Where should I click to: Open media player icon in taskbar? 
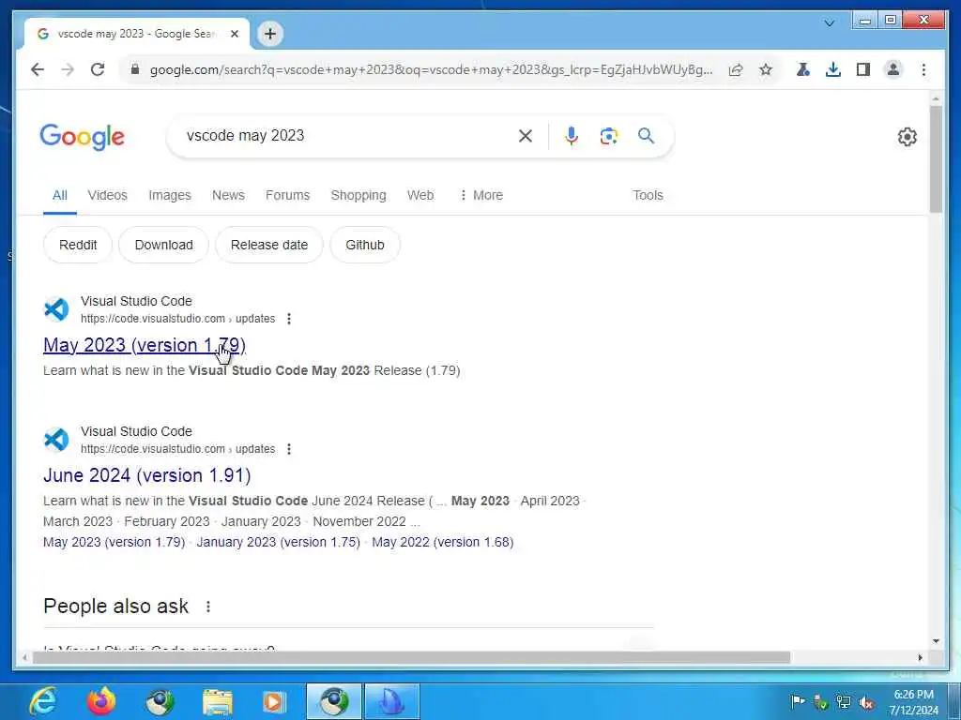click(x=274, y=702)
